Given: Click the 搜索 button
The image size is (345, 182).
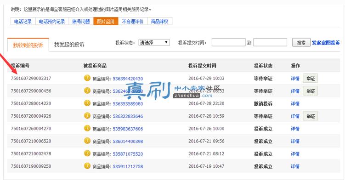Looking at the screenshot, I should (301, 42).
